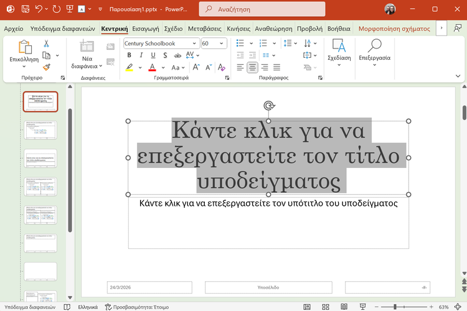The height and width of the screenshot is (311, 467).
Task: Click the Επικόλληση paste button
Action: [x=25, y=49]
